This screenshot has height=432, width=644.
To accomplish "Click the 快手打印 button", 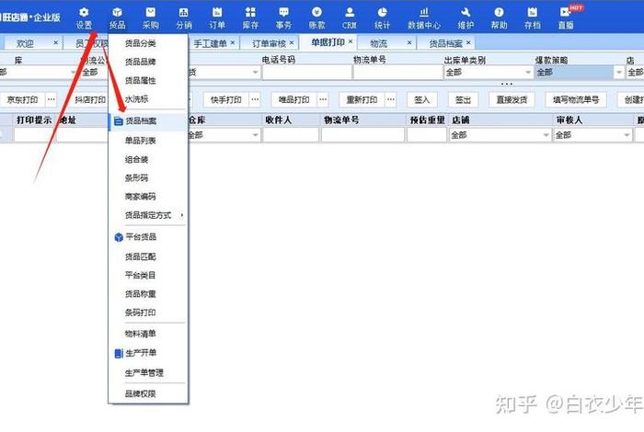I will click(226, 99).
